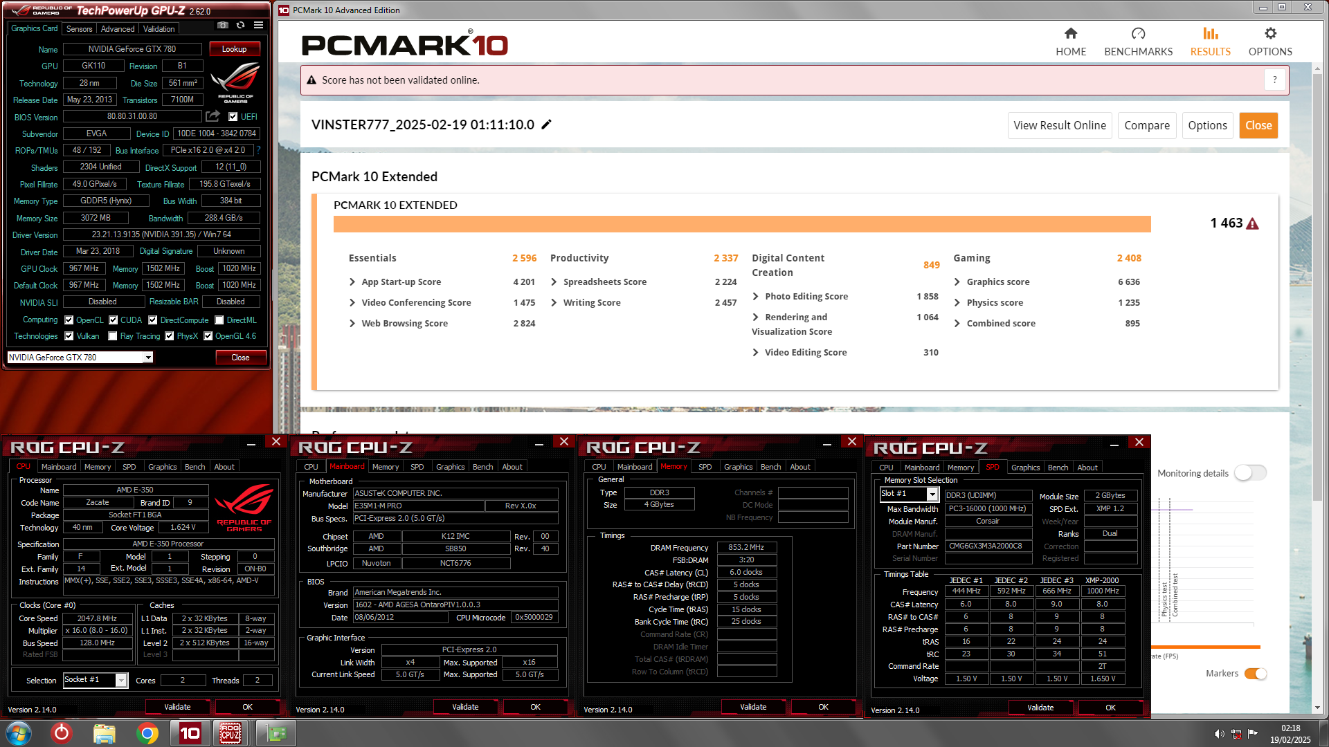The image size is (1329, 747).
Task: Enable the Monitoring details switch
Action: [1250, 473]
